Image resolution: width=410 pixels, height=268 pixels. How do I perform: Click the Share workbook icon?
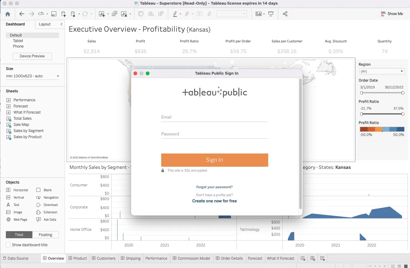pyautogui.click(x=285, y=14)
